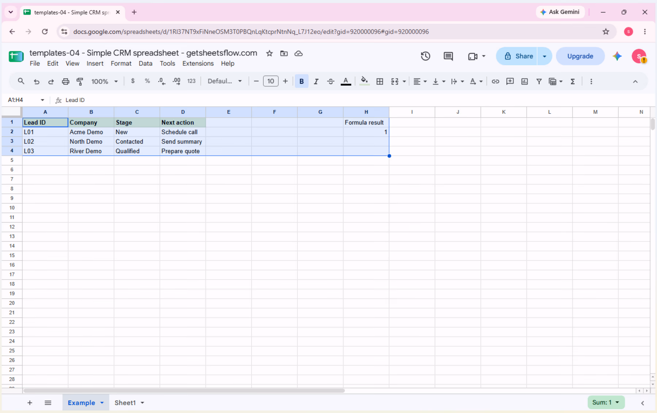Viewport: 657px width, 413px height.
Task: Format as currency with dollar icon
Action: [x=132, y=81]
